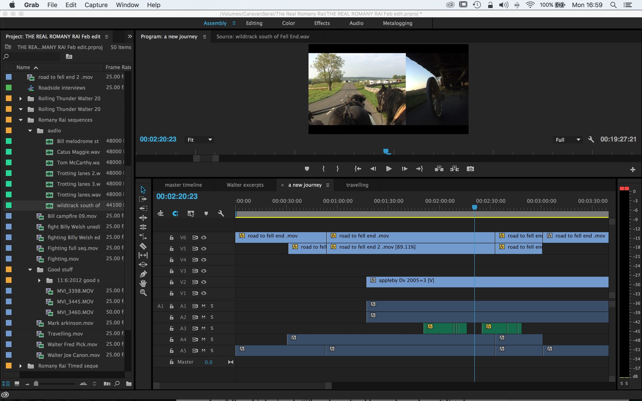The image size is (642, 401).
Task: Sort by the Name column header
Action: (23, 67)
